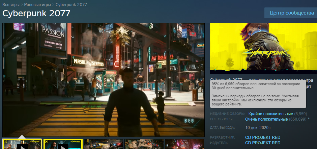The image size is (317, 149).
Task: Click 'Очень положительные' all reviews link
Action: point(266,120)
